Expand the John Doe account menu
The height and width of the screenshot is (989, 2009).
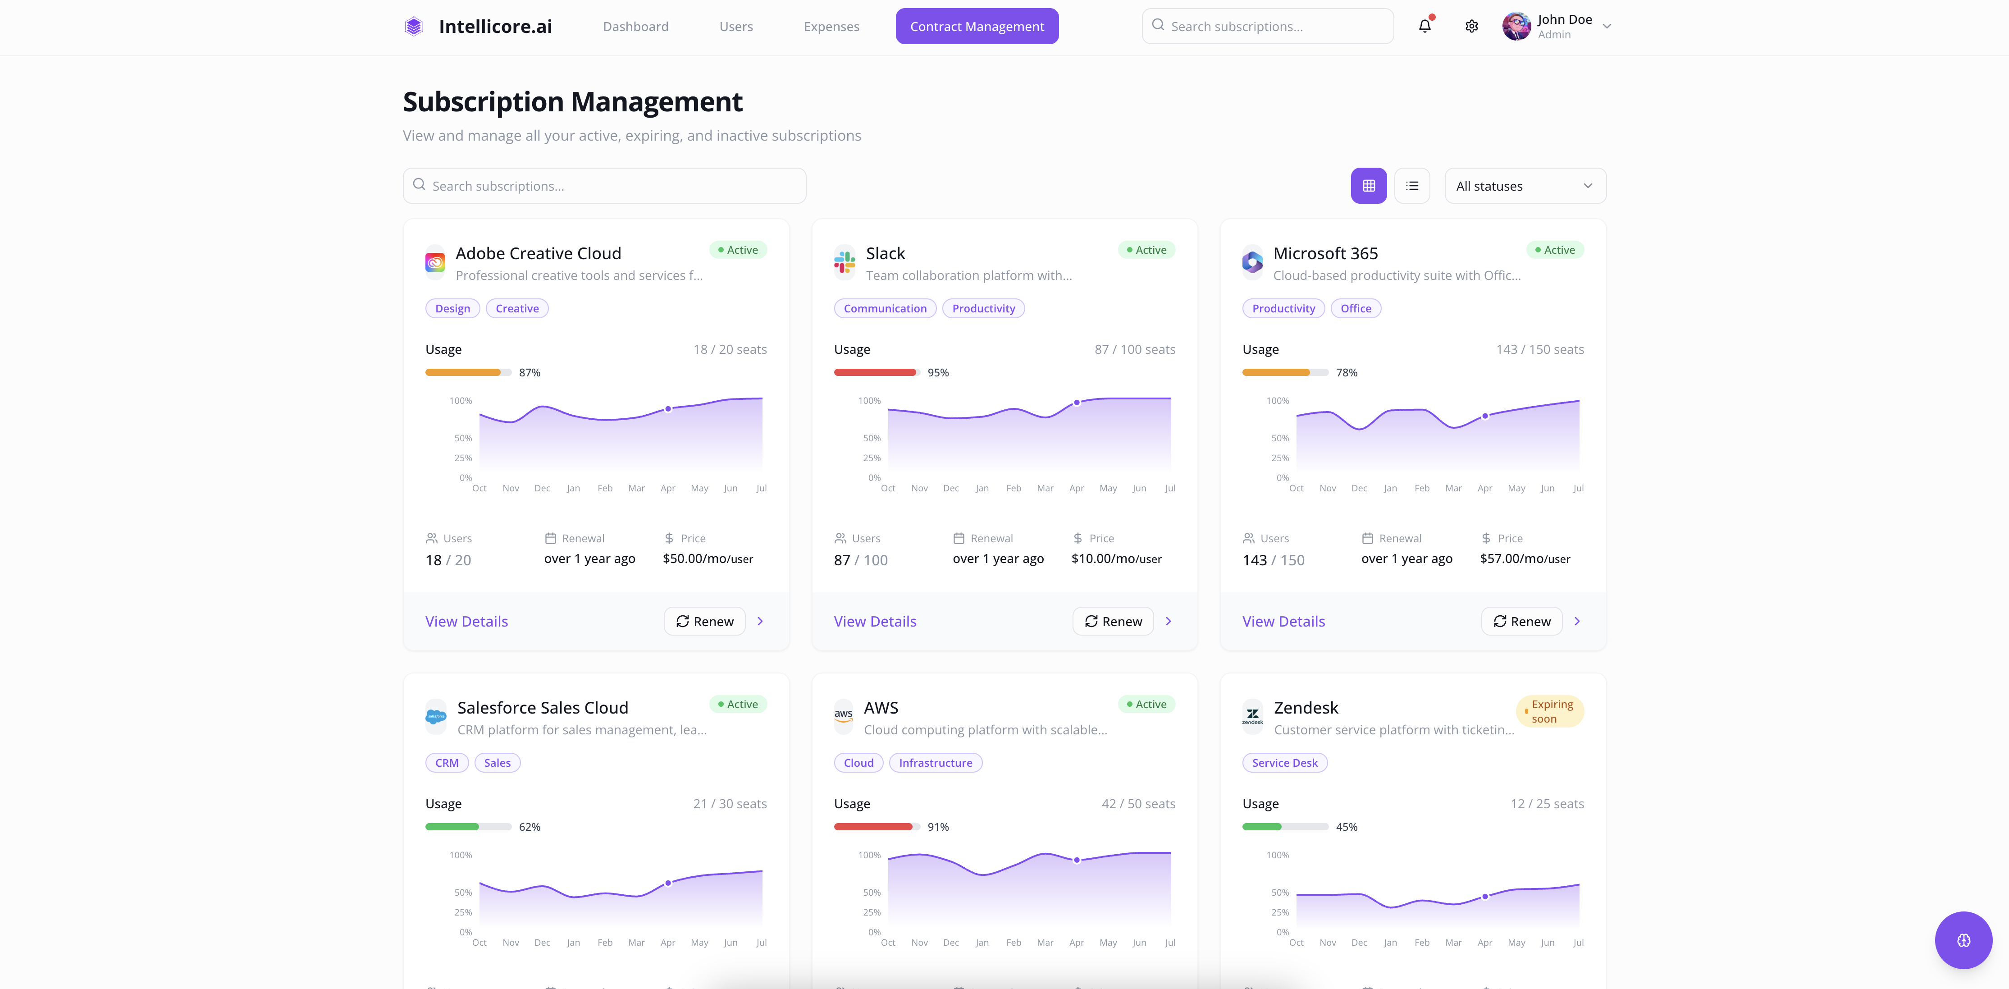1607,26
